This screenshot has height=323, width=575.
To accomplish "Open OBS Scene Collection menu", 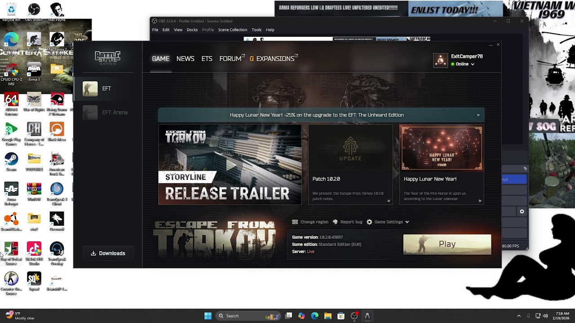I will [x=233, y=30].
